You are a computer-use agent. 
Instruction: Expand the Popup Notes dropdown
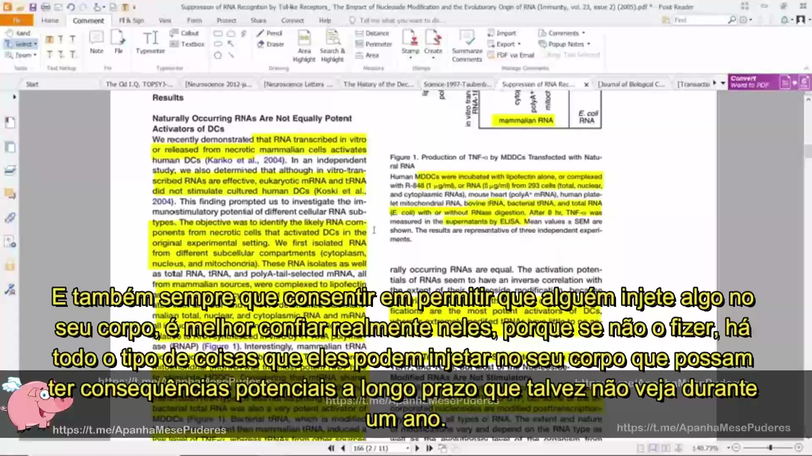coord(588,44)
